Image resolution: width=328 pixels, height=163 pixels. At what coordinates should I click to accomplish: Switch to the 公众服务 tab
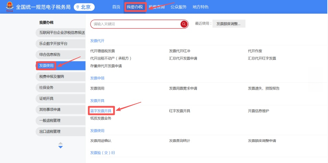178,7
